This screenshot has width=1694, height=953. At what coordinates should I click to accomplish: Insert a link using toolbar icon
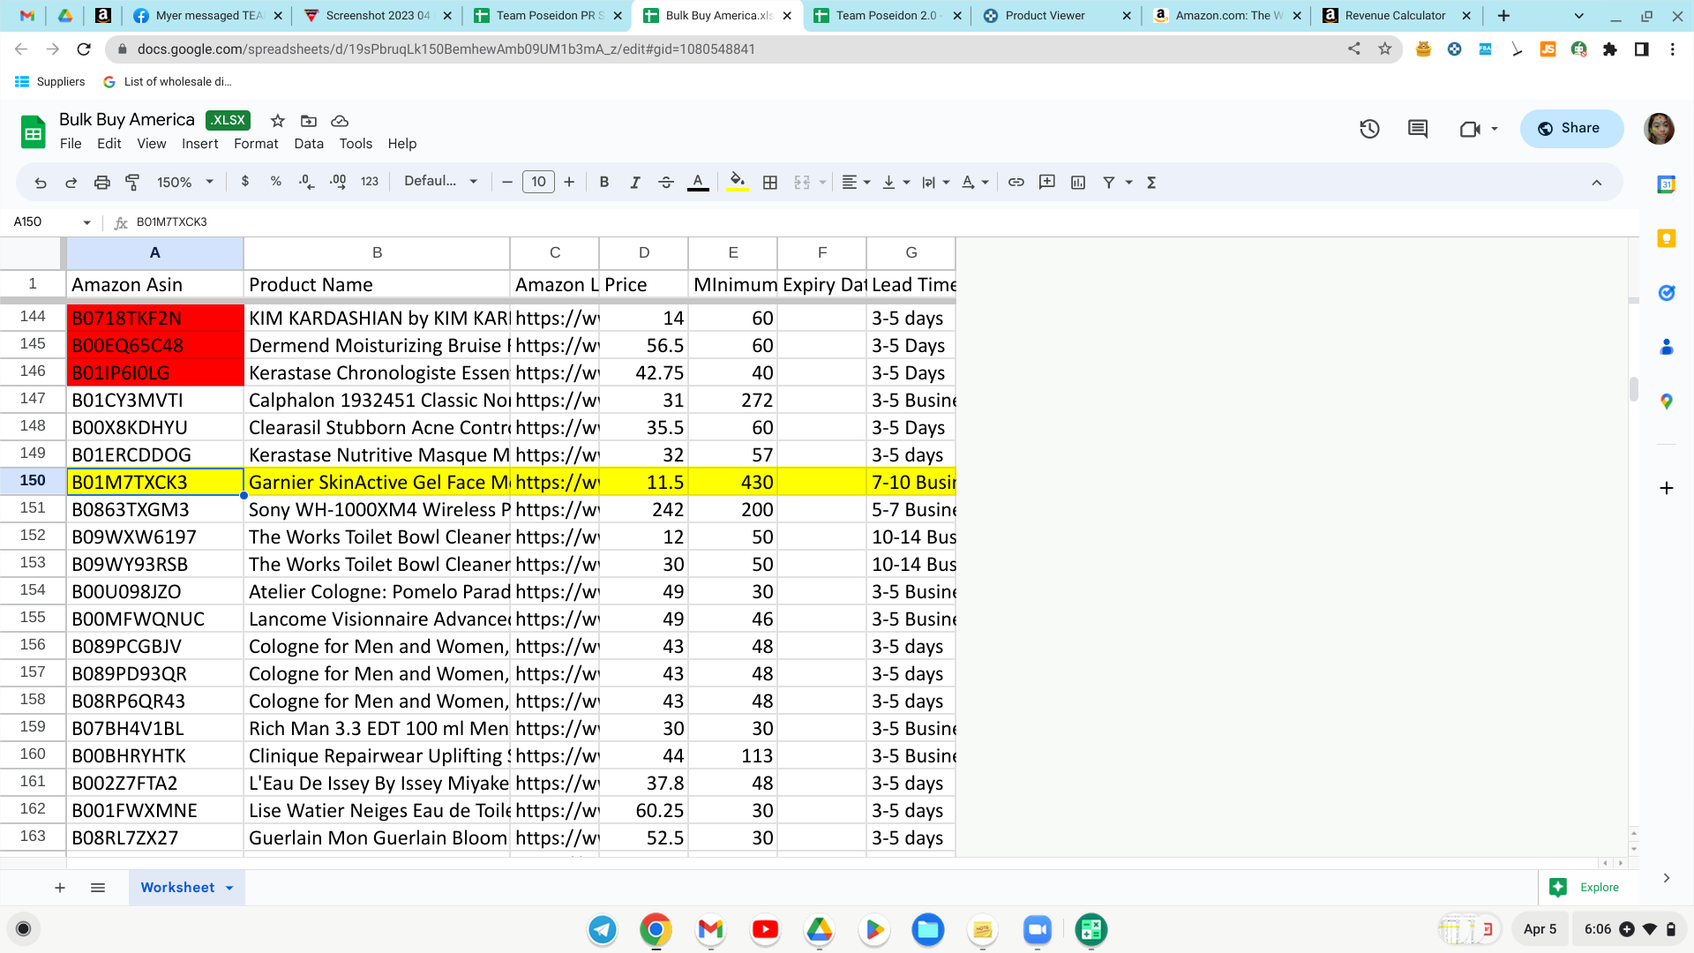(1016, 182)
